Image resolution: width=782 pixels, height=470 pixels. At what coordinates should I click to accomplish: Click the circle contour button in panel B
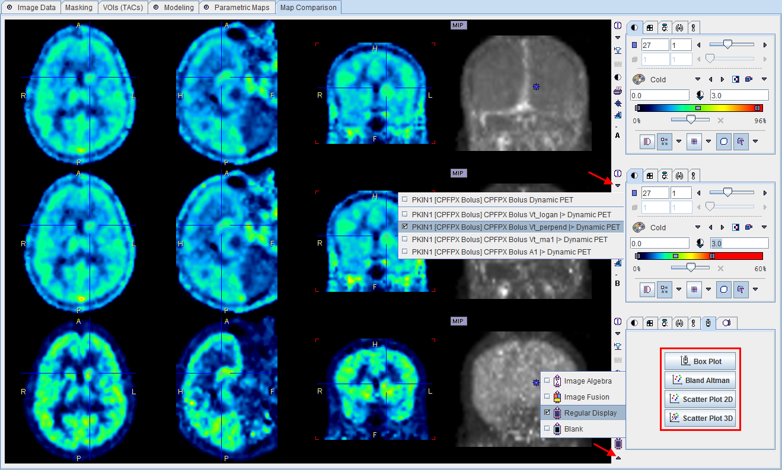point(724,289)
